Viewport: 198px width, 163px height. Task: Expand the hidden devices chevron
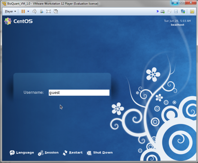click(x=158, y=11)
